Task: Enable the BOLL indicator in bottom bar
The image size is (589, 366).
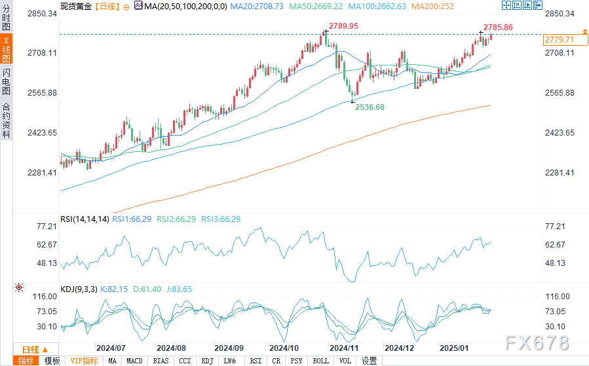Action: [x=320, y=361]
